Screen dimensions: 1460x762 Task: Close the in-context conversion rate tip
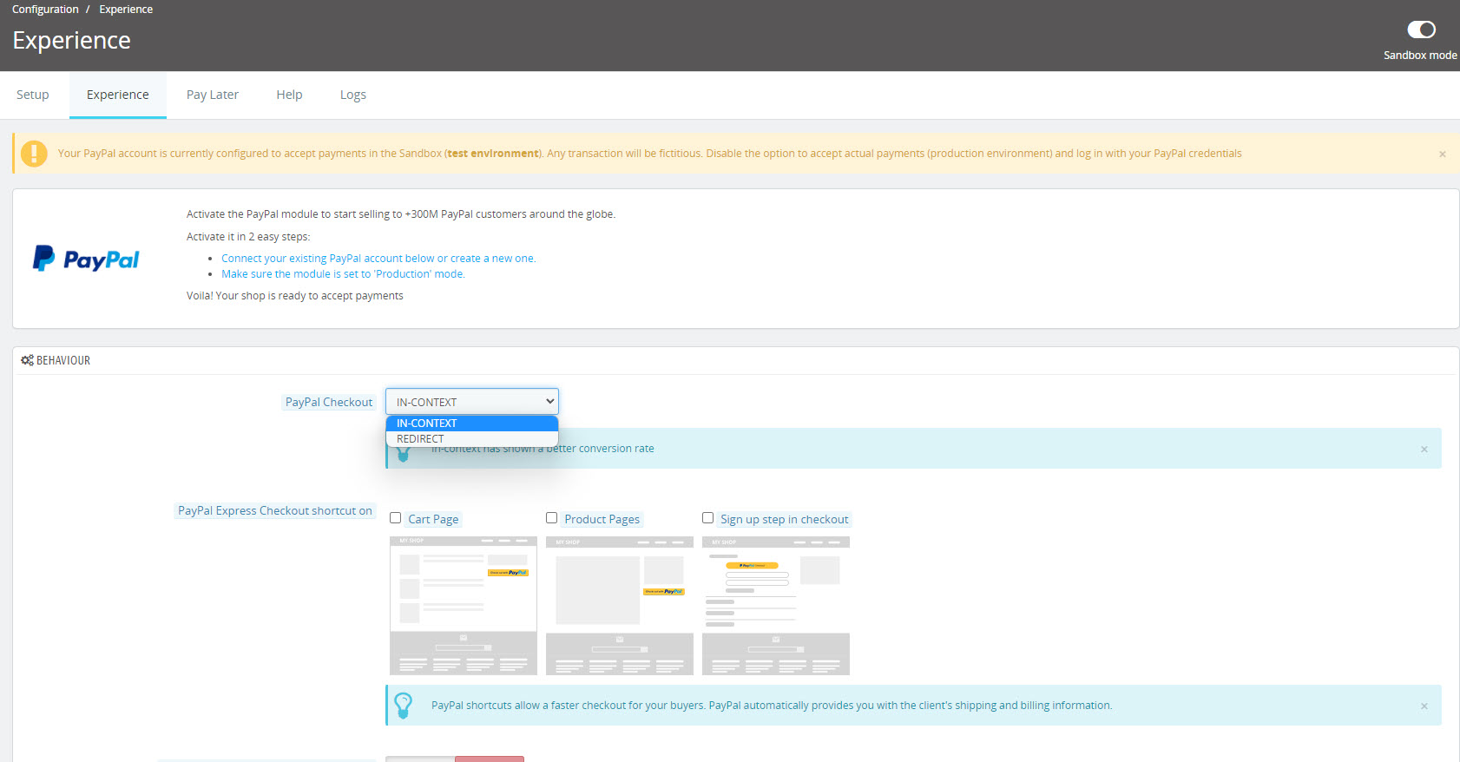pyautogui.click(x=1424, y=450)
